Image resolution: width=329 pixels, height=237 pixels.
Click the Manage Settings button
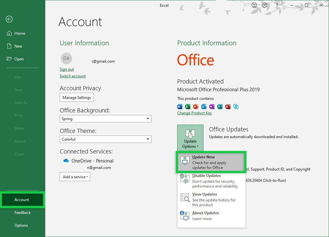[76, 97]
